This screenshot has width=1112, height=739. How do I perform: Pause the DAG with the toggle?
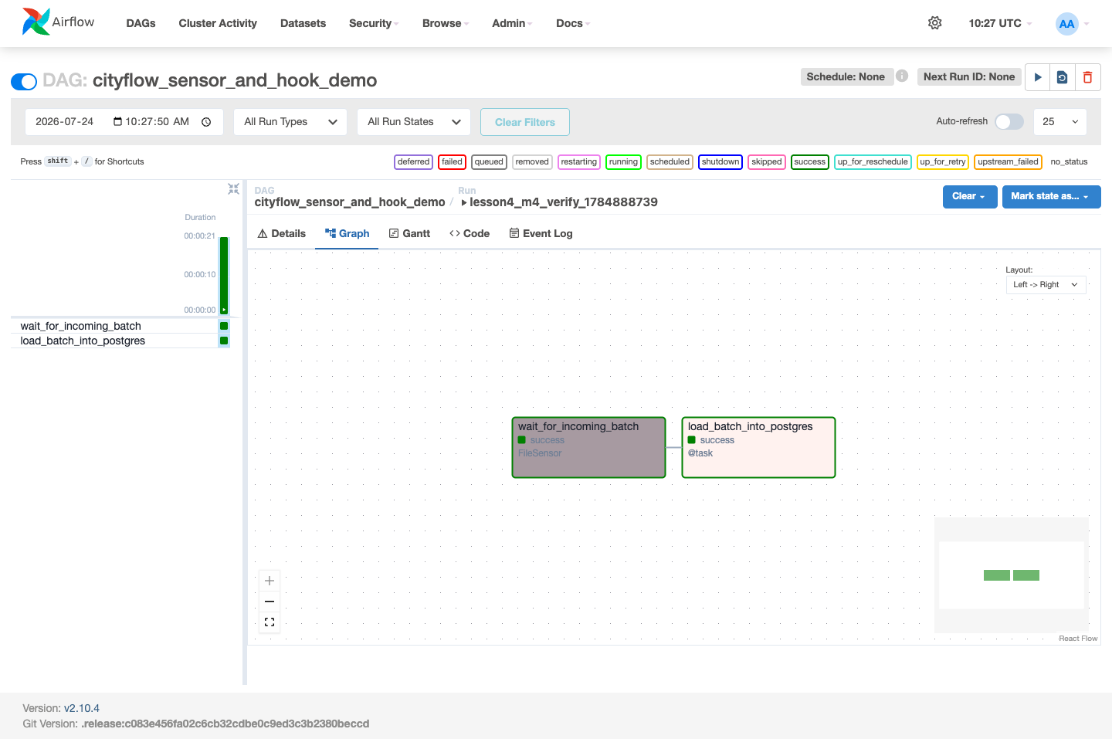pos(24,81)
